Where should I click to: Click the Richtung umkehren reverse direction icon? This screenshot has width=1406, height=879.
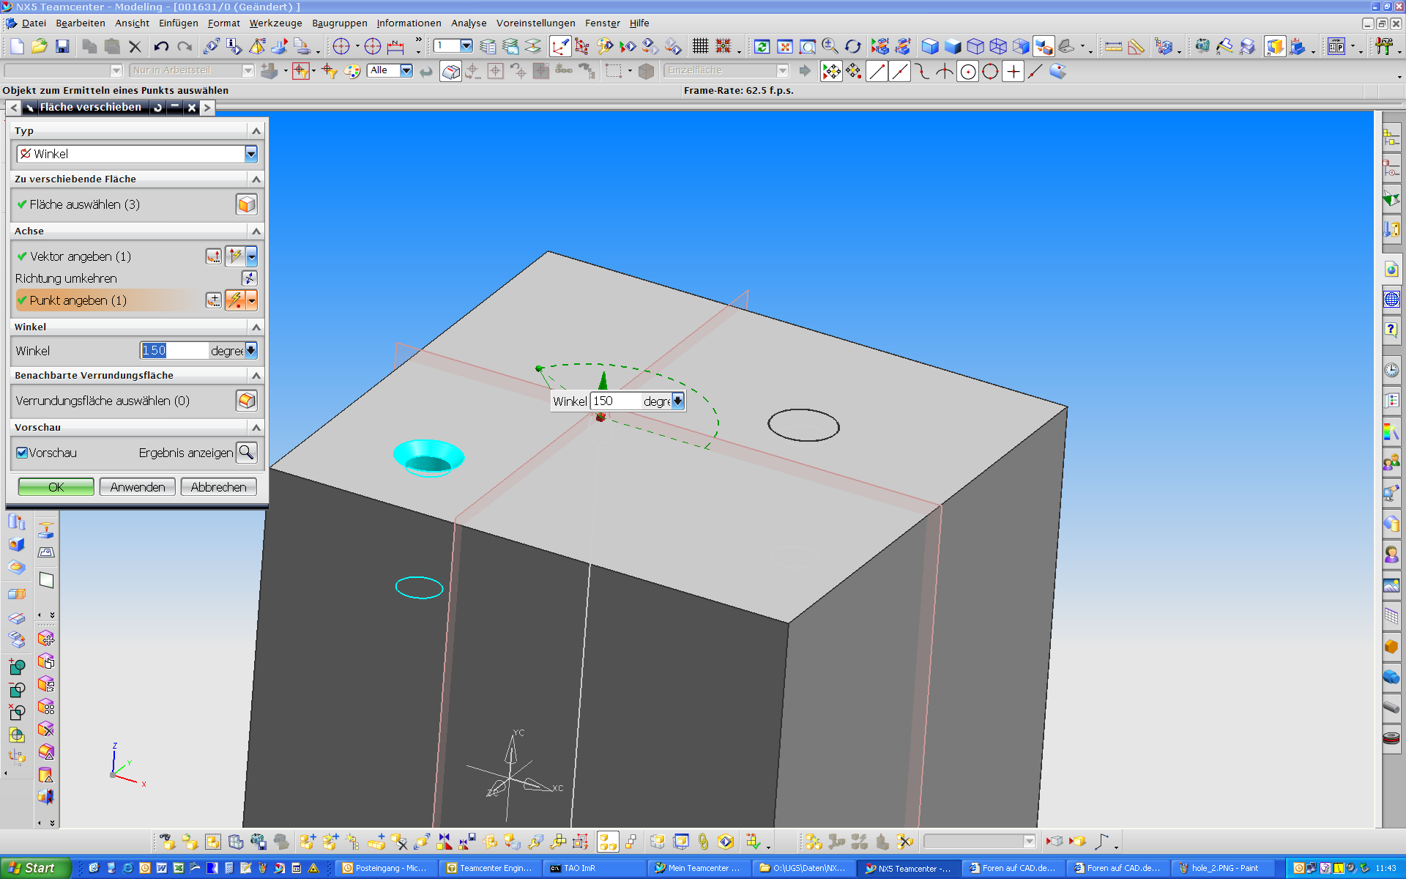(249, 278)
